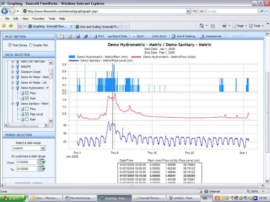
Task: Save graph with floppy disk icon
Action: point(78,36)
